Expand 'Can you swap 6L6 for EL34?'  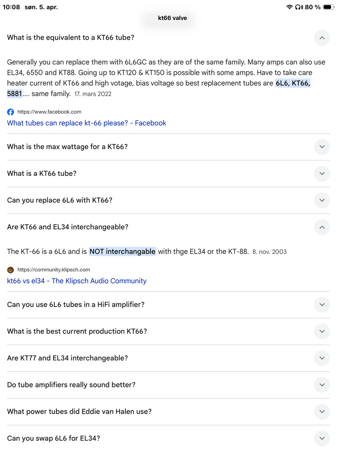pyautogui.click(x=322, y=438)
